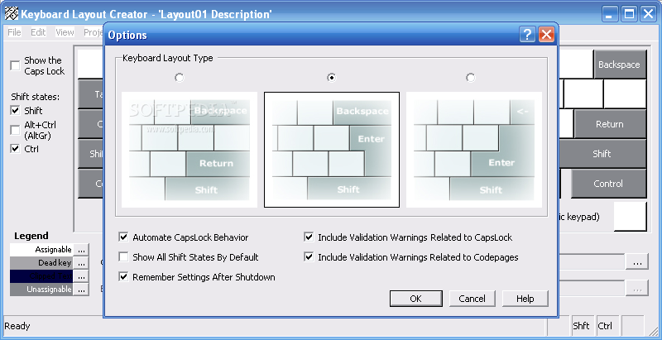Toggle Validation Warnings Related to Codepages

pyautogui.click(x=309, y=257)
